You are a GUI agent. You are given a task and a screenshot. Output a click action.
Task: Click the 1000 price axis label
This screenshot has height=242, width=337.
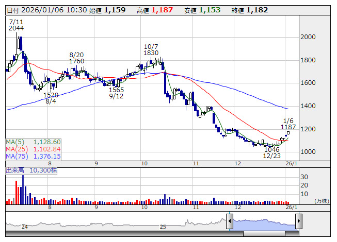pyautogui.click(x=308, y=152)
